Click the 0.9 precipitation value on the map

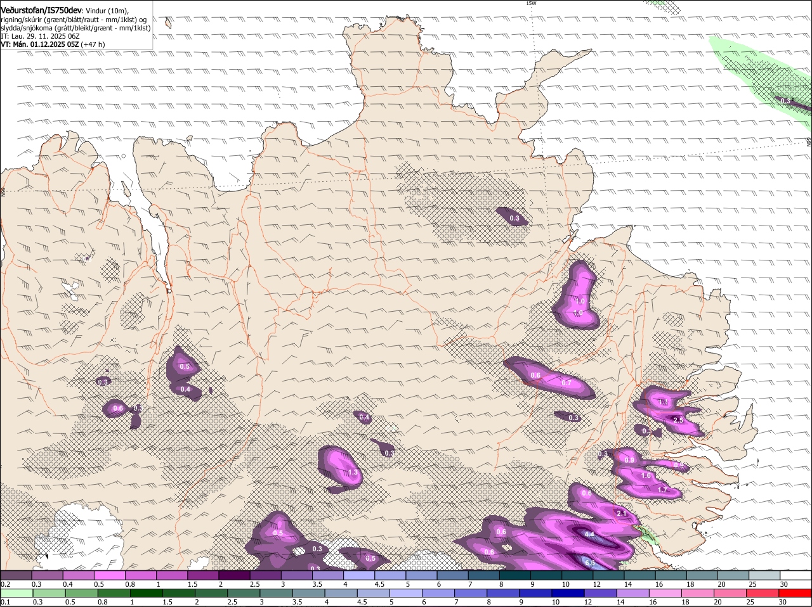[629, 460]
